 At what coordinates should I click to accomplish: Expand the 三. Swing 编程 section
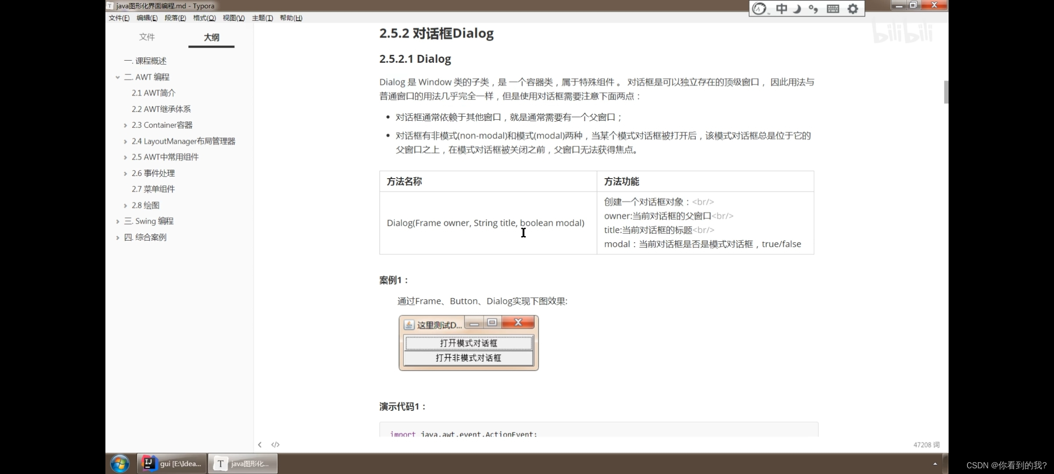(x=117, y=221)
